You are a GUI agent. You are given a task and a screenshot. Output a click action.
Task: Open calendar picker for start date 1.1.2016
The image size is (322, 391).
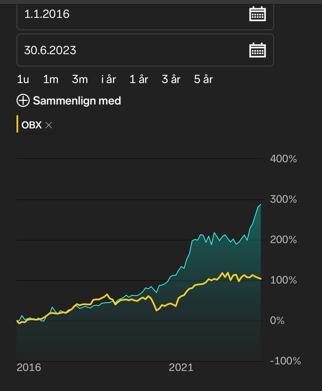[257, 14]
